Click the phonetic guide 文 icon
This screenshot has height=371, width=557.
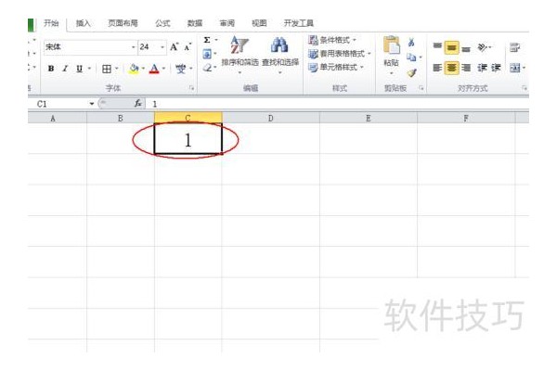(x=181, y=69)
